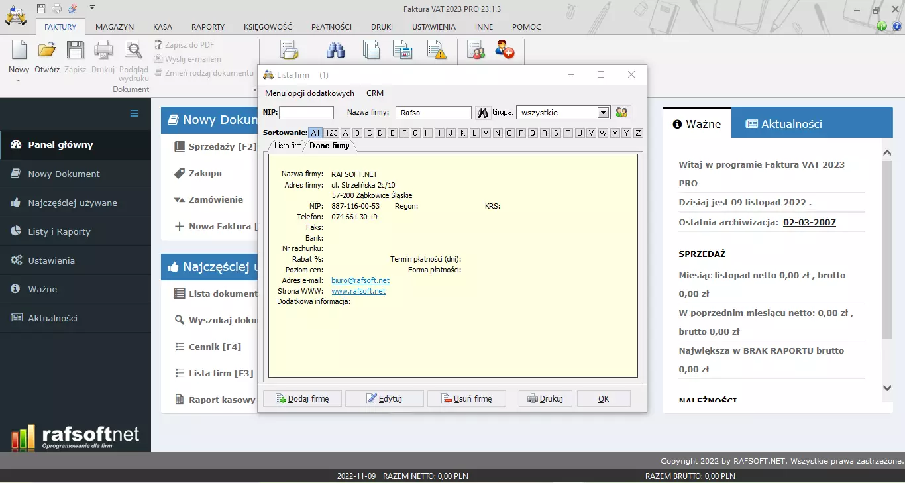905x483 pixels.
Task: Click the green help icon at top right
Action: click(882, 27)
